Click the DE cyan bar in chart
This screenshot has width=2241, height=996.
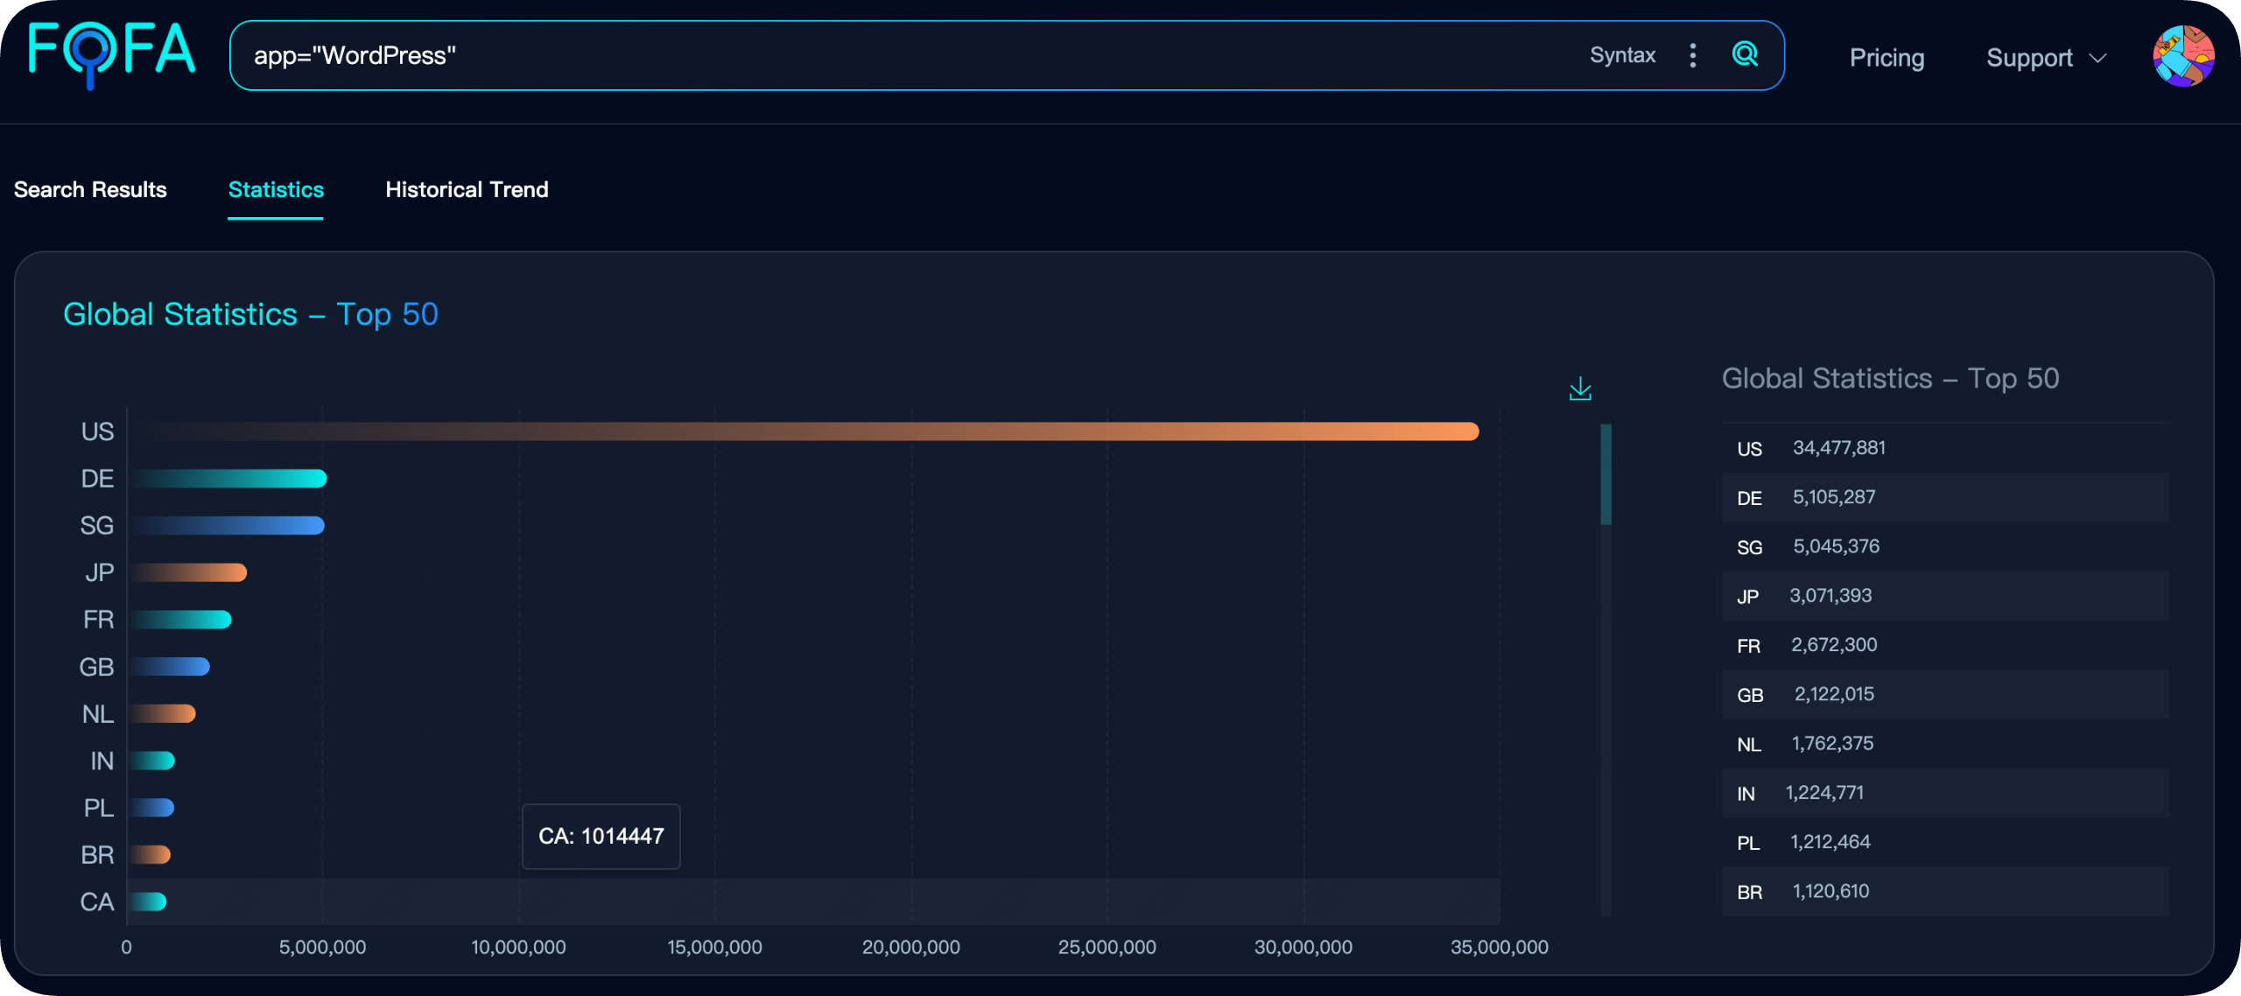(x=228, y=479)
